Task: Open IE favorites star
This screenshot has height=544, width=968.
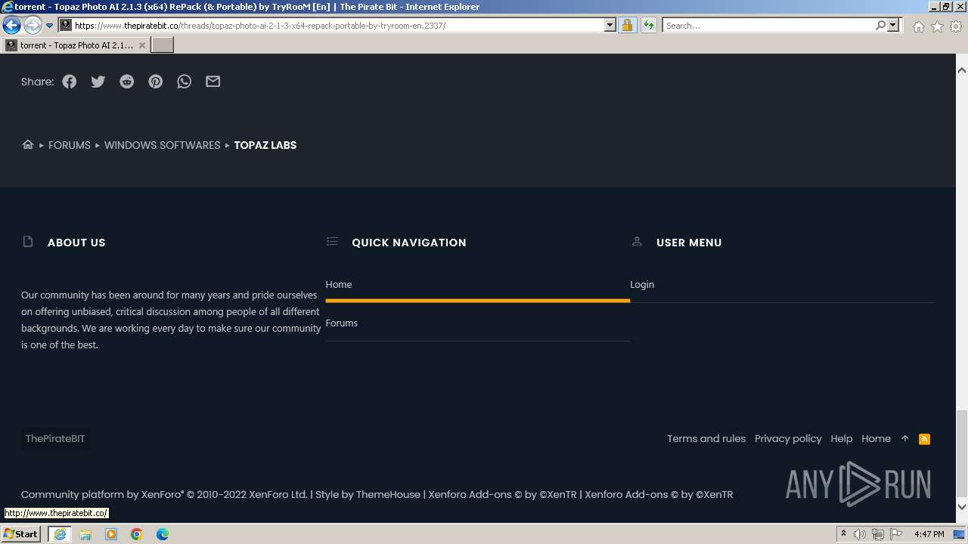Action: pos(937,26)
